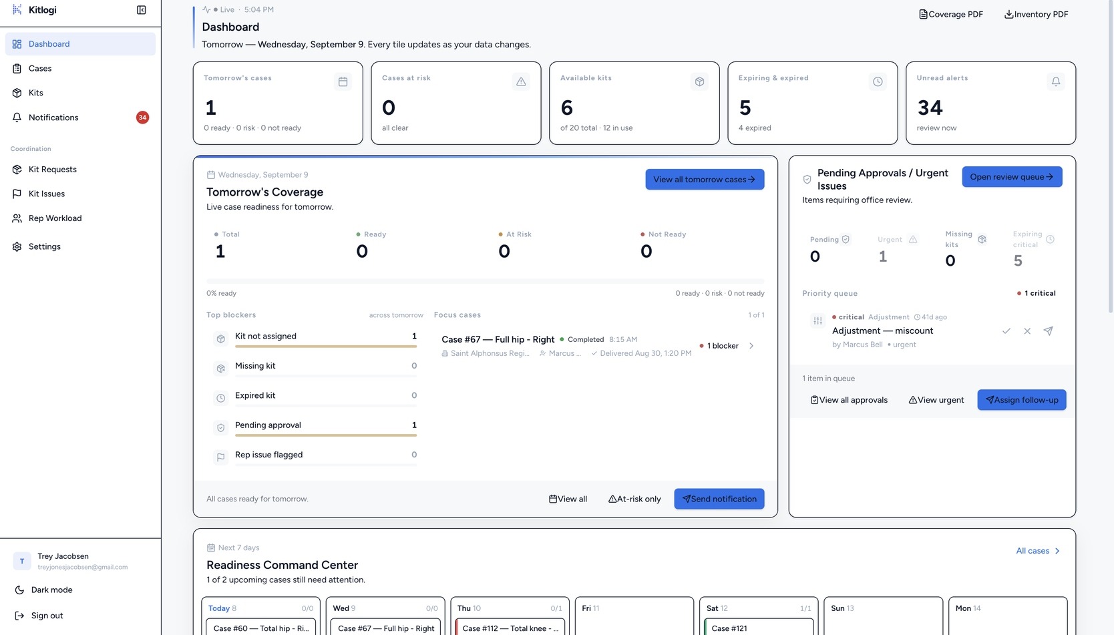1114x635 pixels.
Task: Approve the Adjustment miscount with checkmark
Action: point(1006,331)
